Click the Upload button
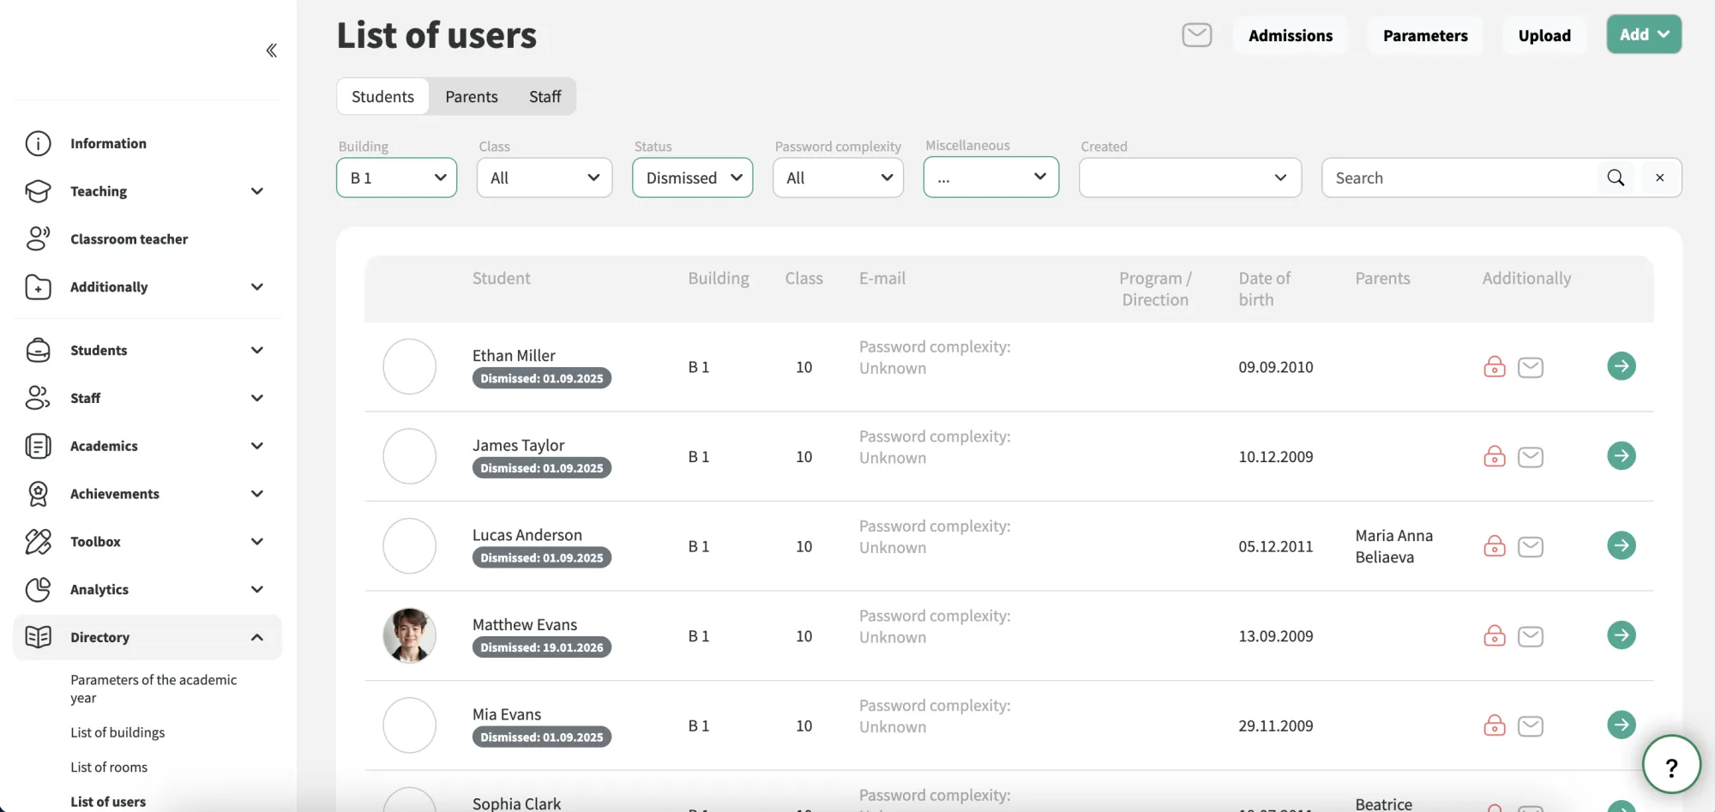This screenshot has height=812, width=1715. point(1544,35)
